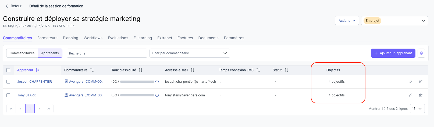Open Filter par commanditaire dropdown
434x127 pixels.
(x=190, y=53)
